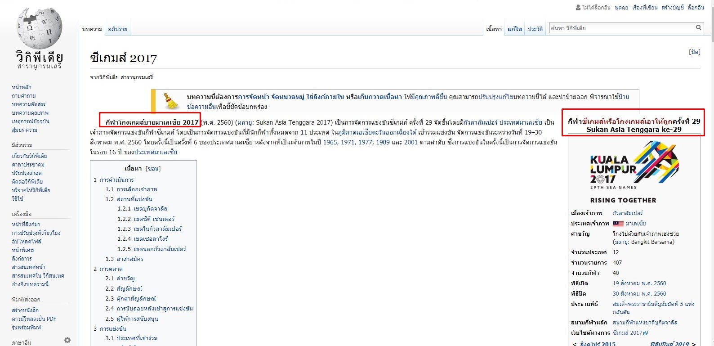Viewport: 714px width, 346px height.
Task: Click สุ่มบทความ random article link
Action: point(25,130)
